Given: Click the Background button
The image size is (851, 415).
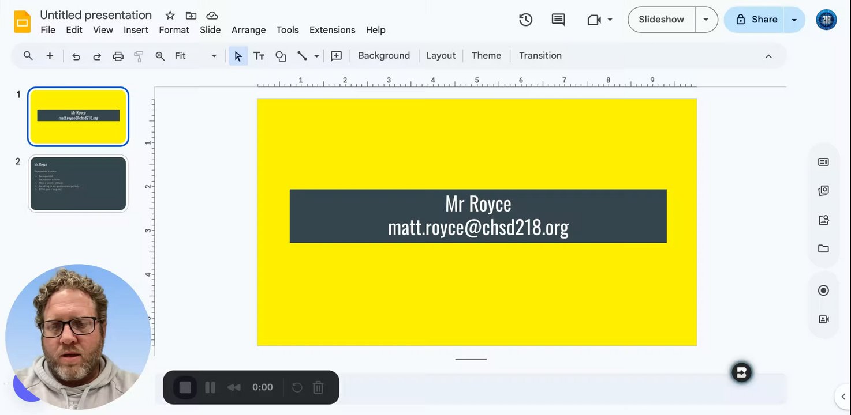Looking at the screenshot, I should pos(383,56).
